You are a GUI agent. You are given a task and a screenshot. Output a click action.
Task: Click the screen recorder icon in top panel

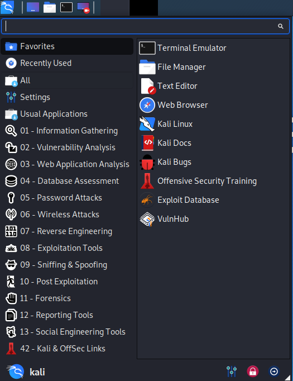(83, 7)
